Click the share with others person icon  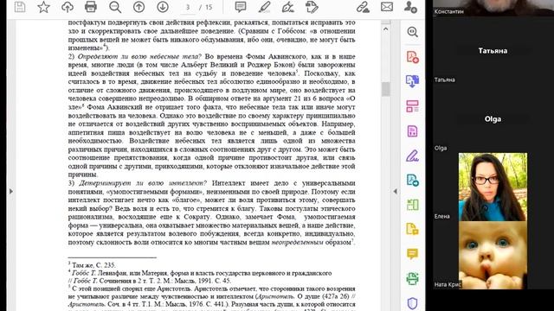[410, 7]
